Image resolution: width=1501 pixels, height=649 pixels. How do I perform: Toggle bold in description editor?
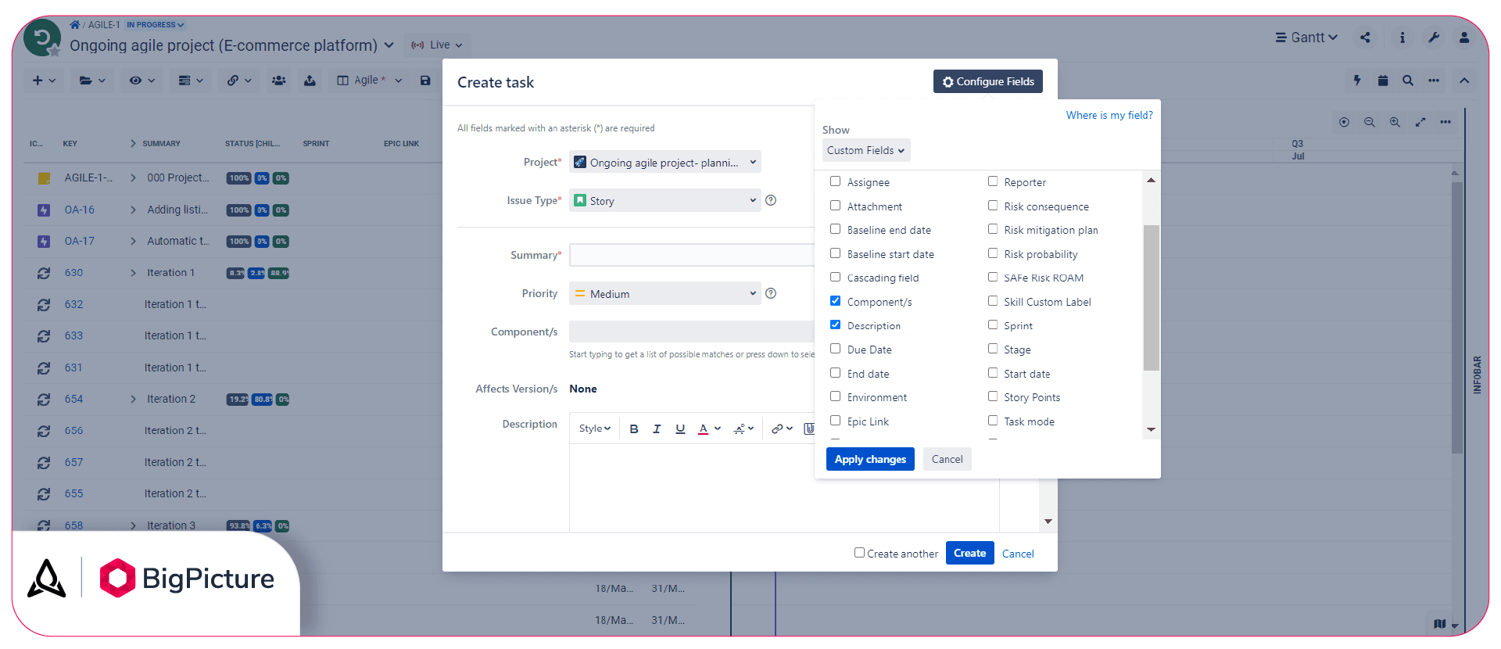(x=634, y=428)
